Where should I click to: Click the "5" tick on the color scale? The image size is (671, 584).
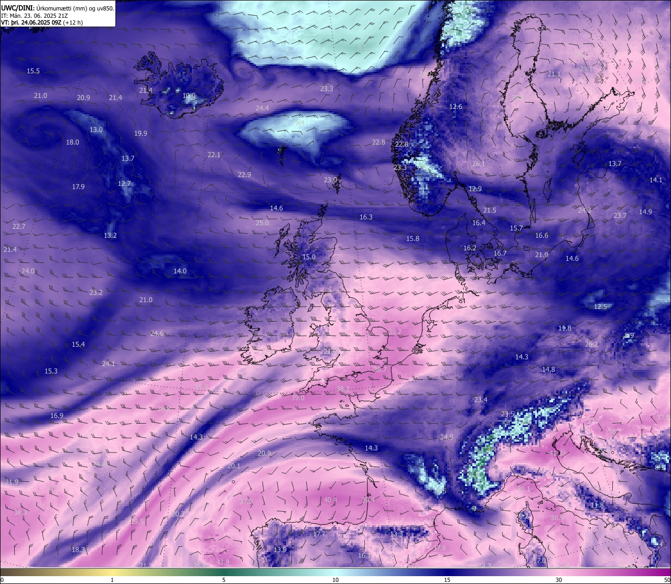[224, 580]
